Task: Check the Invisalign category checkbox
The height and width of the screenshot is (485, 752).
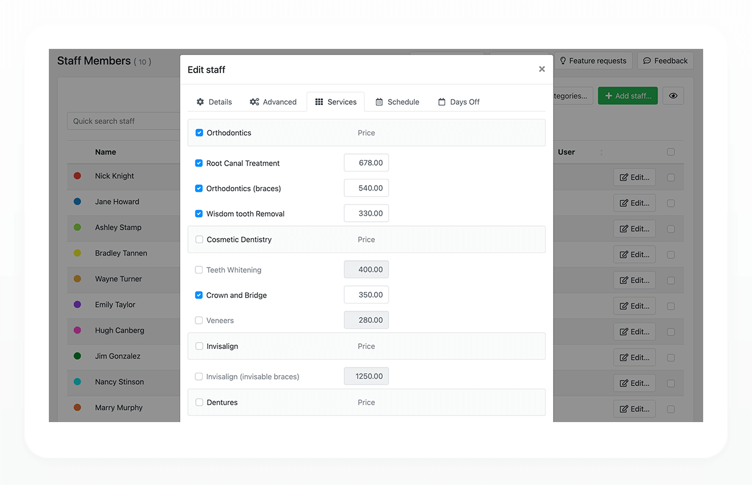Action: (199, 346)
